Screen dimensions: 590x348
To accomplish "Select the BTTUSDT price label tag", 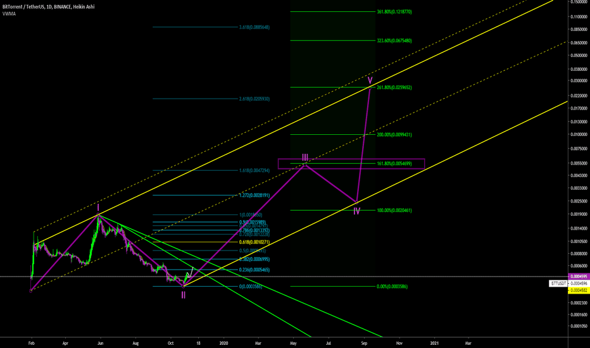I will pyautogui.click(x=558, y=283).
